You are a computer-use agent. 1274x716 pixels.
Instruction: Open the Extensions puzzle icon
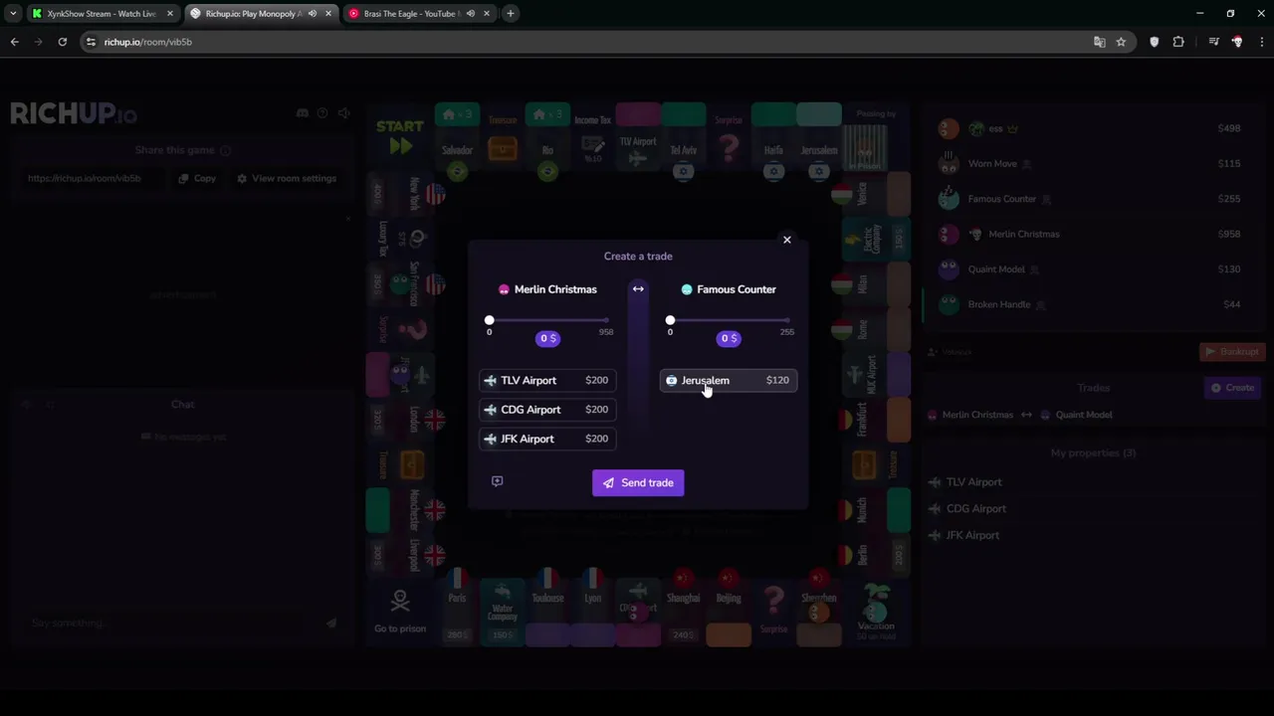click(1178, 42)
